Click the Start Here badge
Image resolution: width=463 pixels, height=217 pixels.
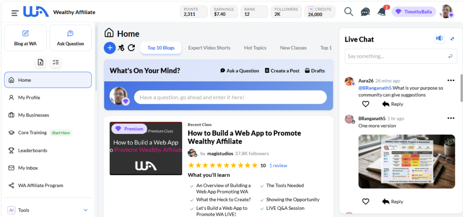[61, 133]
